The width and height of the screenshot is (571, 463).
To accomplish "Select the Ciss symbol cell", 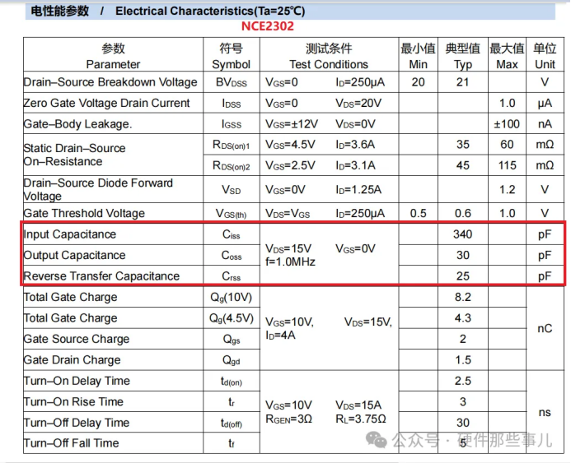I will 232,234.
